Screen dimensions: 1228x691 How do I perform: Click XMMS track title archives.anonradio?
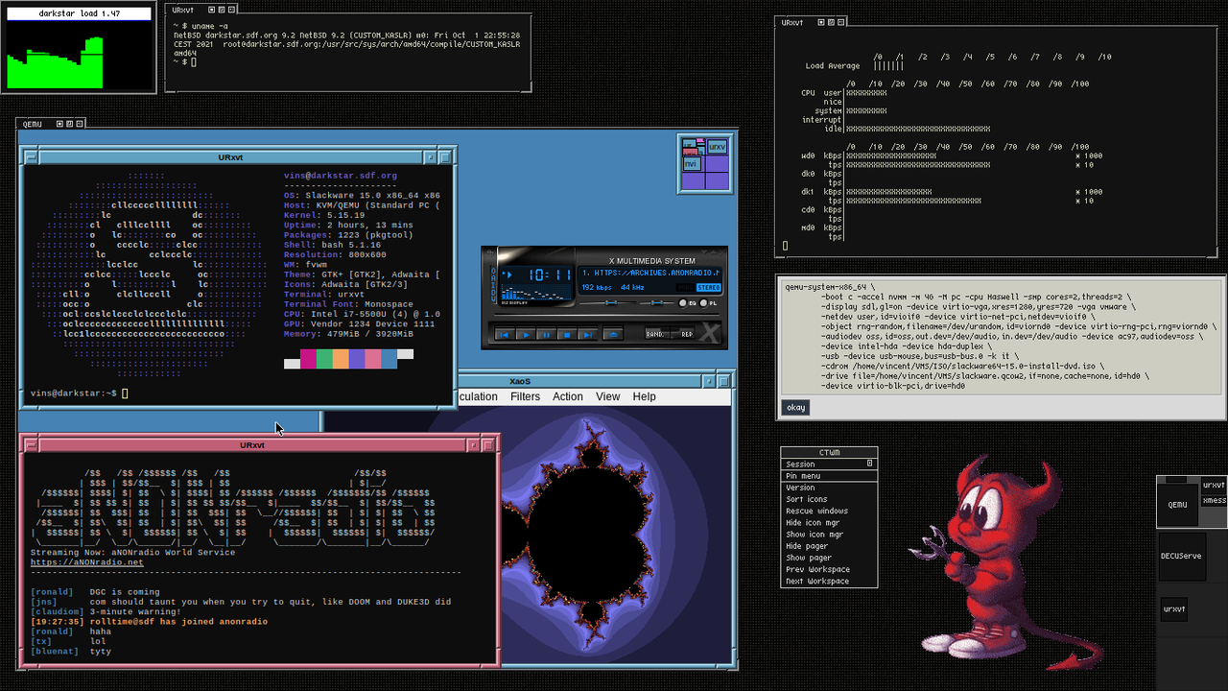coord(650,273)
